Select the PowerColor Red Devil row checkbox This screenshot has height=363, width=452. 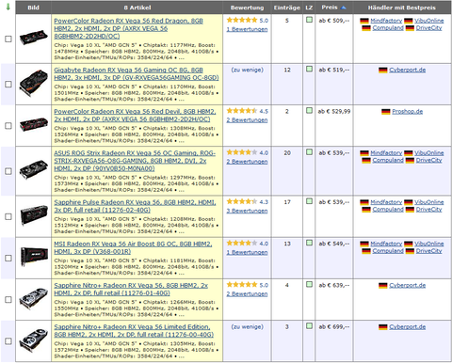[8, 126]
